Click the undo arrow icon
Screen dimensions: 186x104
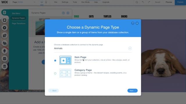click(143, 2)
